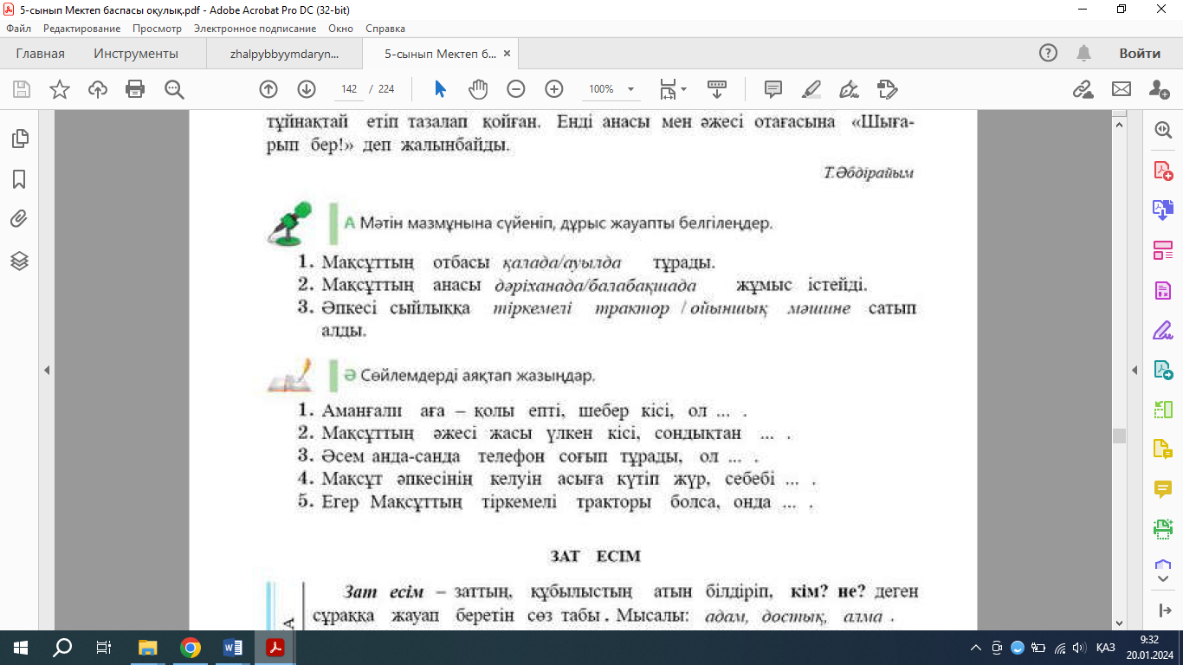
Task: Open the blue Combine Files tool
Action: (x=1163, y=210)
